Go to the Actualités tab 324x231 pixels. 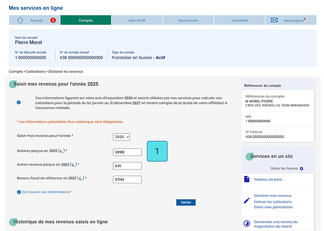[239, 20]
